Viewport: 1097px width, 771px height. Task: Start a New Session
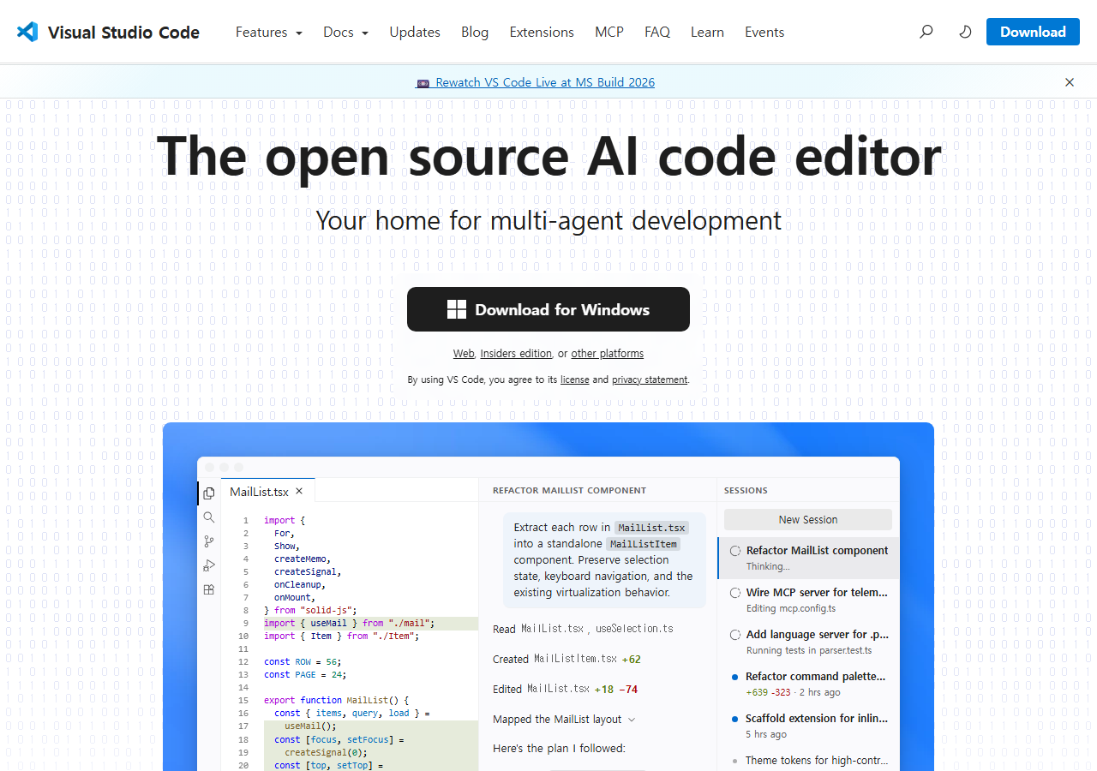(808, 519)
